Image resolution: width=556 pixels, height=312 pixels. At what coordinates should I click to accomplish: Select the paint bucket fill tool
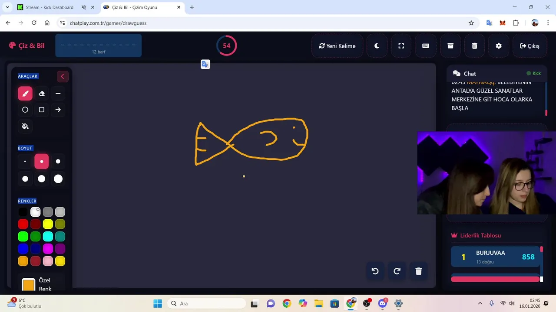click(25, 126)
